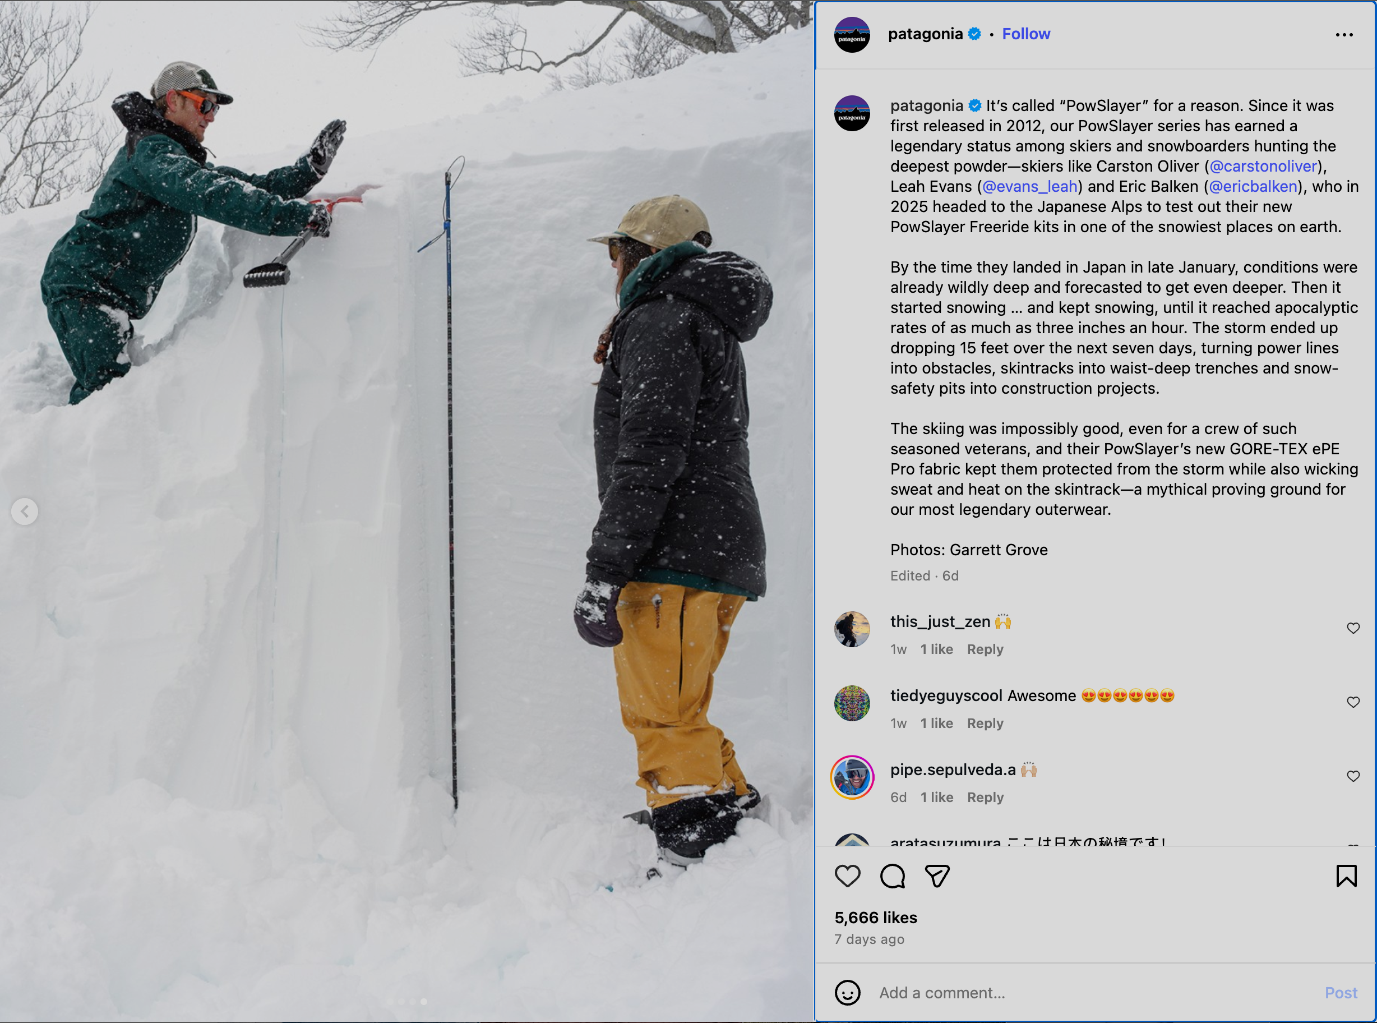Like the post with the heart icon

[847, 876]
